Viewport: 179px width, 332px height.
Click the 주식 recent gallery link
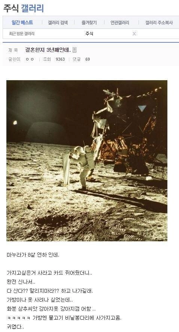pyautogui.click(x=89, y=34)
